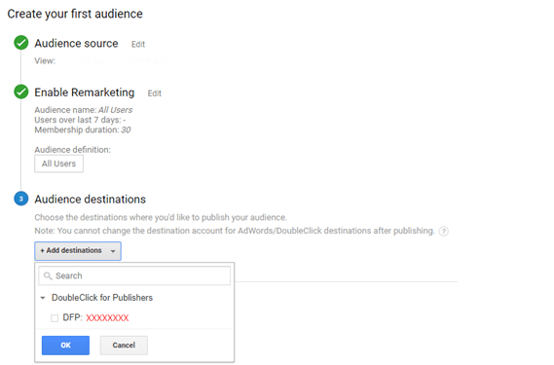
Task: Edit the Audience source step
Action: tap(138, 44)
